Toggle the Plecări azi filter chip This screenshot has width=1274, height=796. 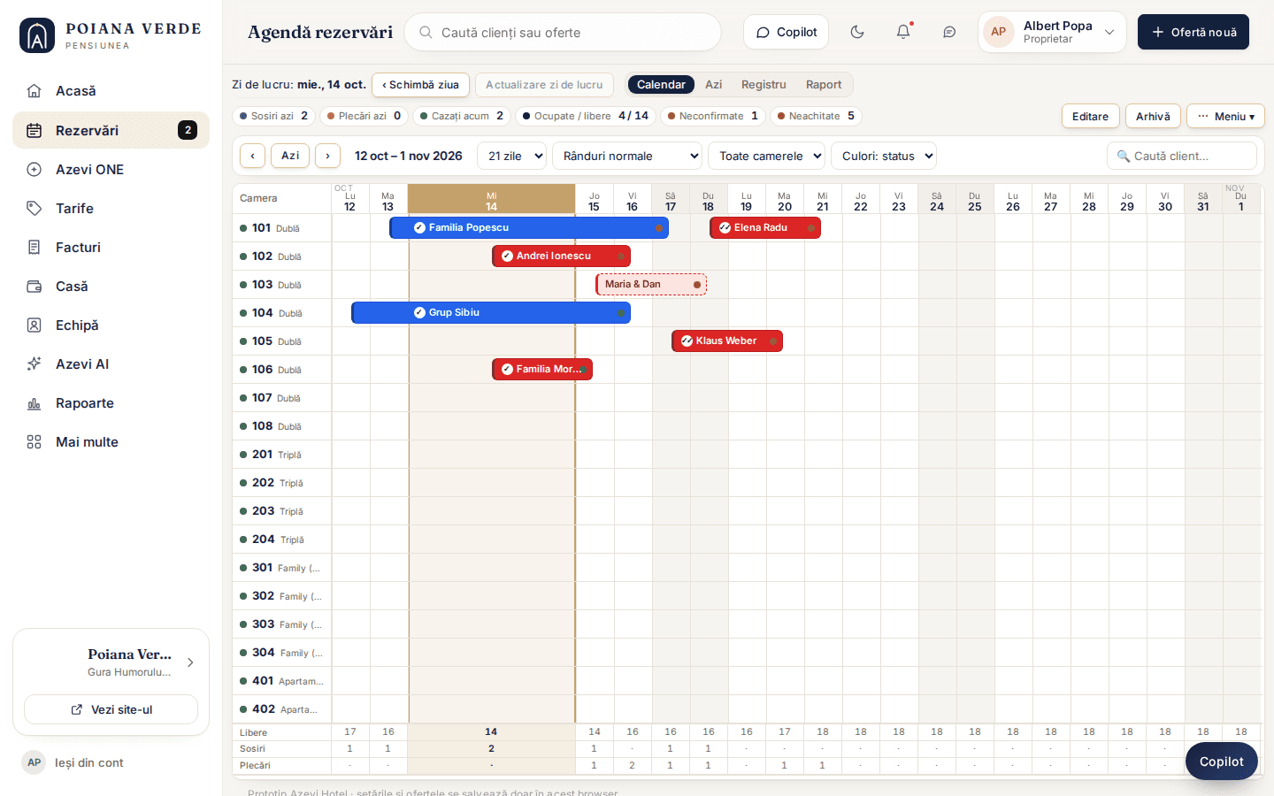coord(364,116)
